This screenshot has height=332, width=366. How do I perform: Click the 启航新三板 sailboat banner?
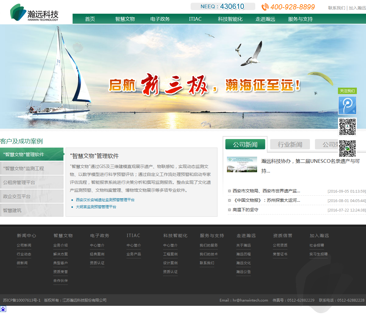(183, 77)
